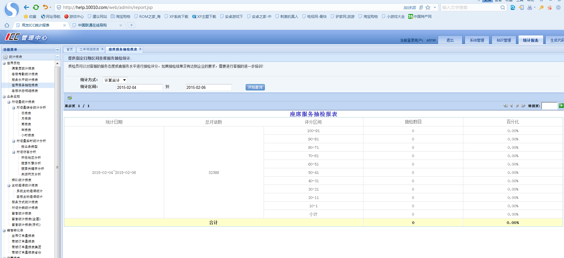Collapse the 对话量综合统计分析 node
The image size is (564, 258).
pyautogui.click(x=14, y=108)
